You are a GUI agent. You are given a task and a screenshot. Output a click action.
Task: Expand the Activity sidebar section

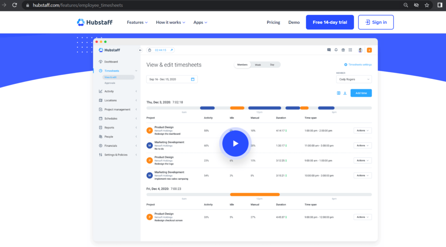(136, 91)
